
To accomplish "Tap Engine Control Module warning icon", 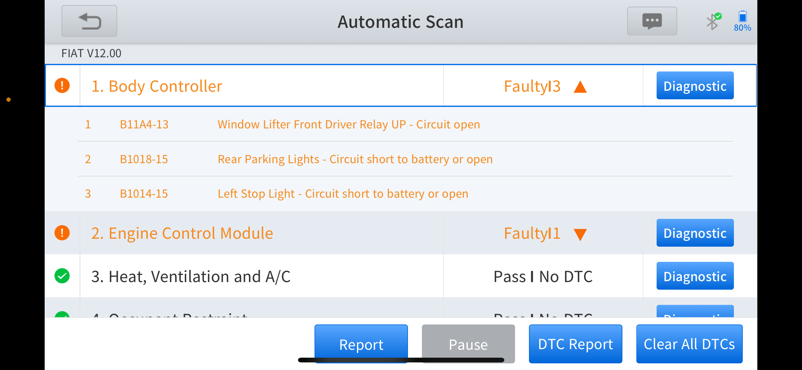I will click(62, 233).
